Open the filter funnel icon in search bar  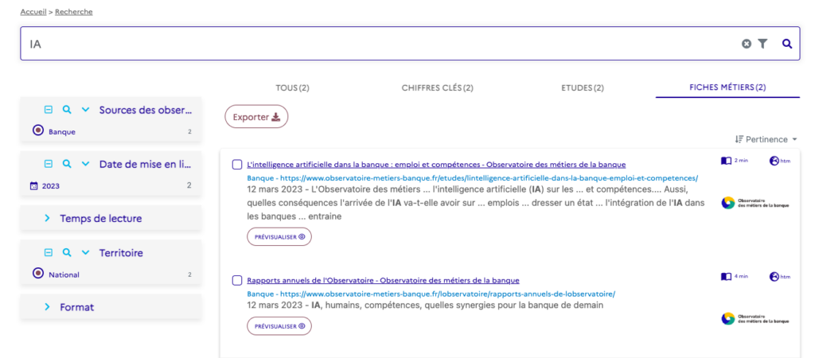click(x=762, y=45)
